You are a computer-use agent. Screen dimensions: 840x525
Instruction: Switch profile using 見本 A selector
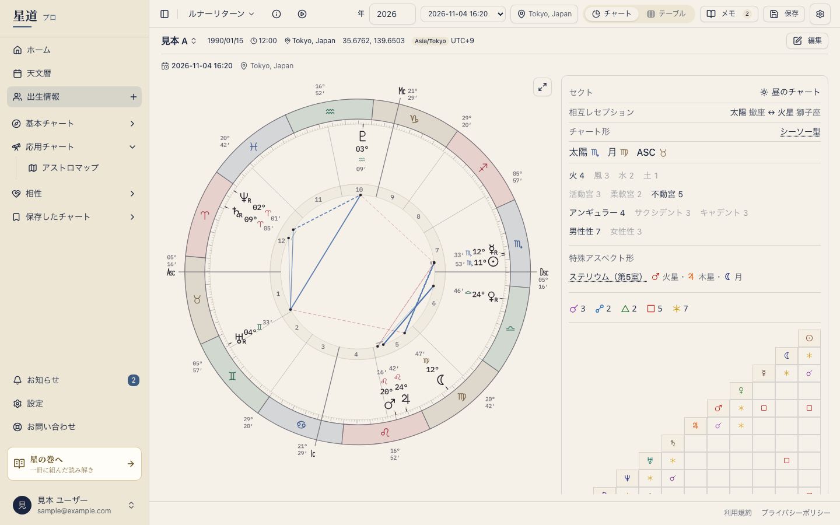click(x=179, y=41)
